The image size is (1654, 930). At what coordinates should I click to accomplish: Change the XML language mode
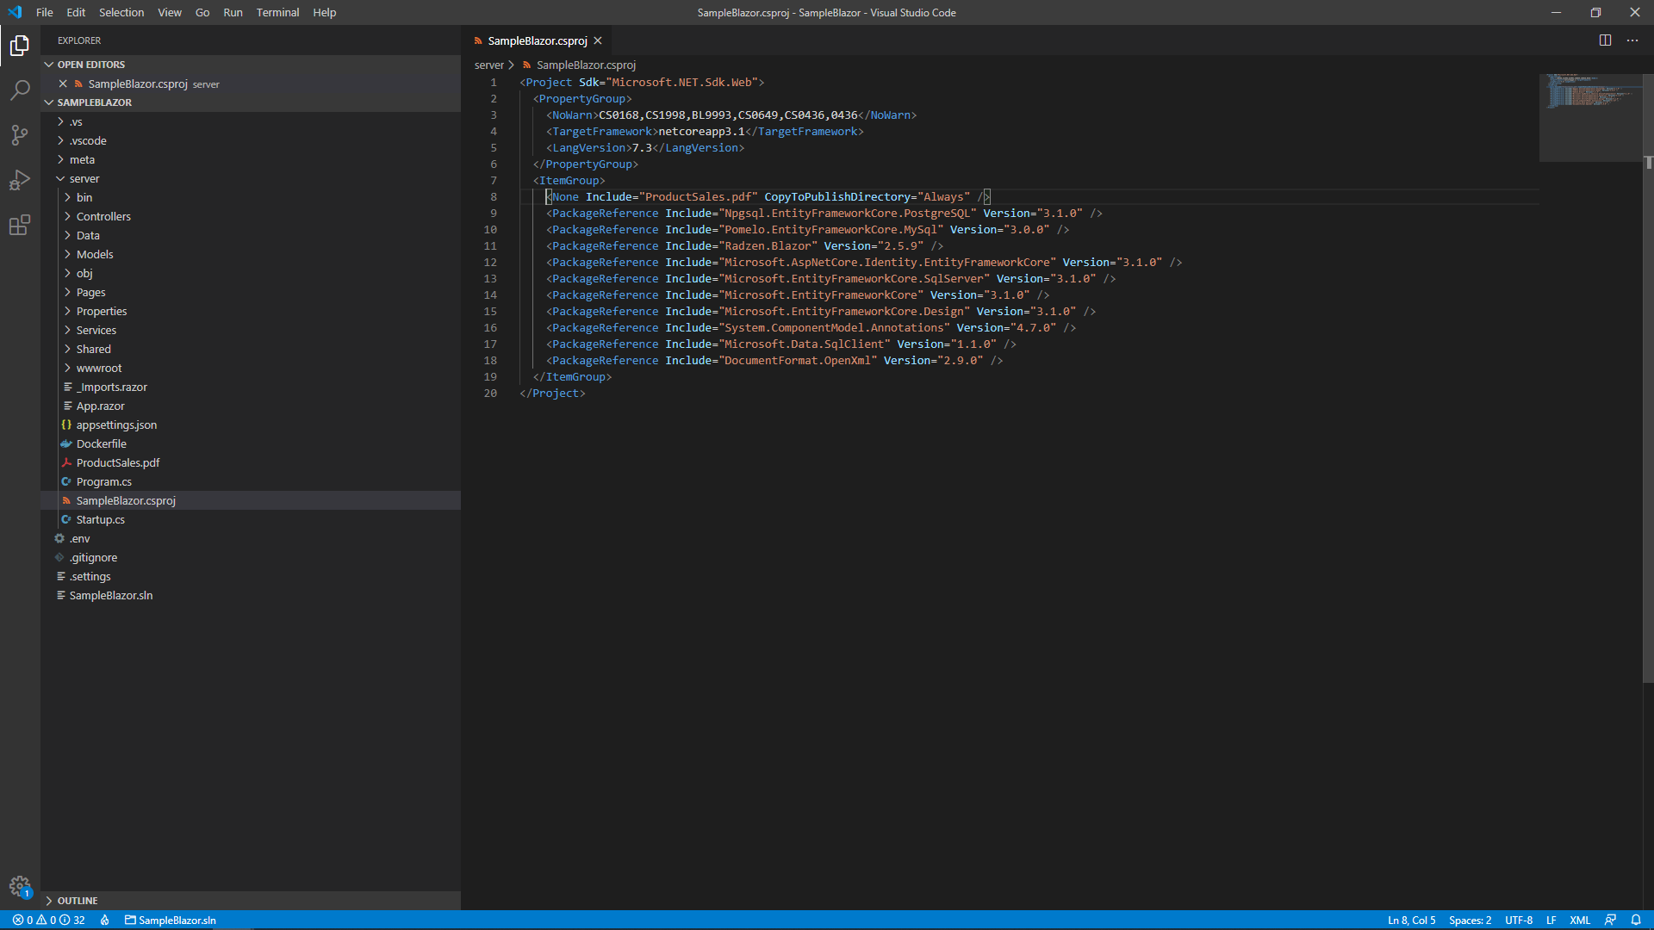[x=1580, y=920]
